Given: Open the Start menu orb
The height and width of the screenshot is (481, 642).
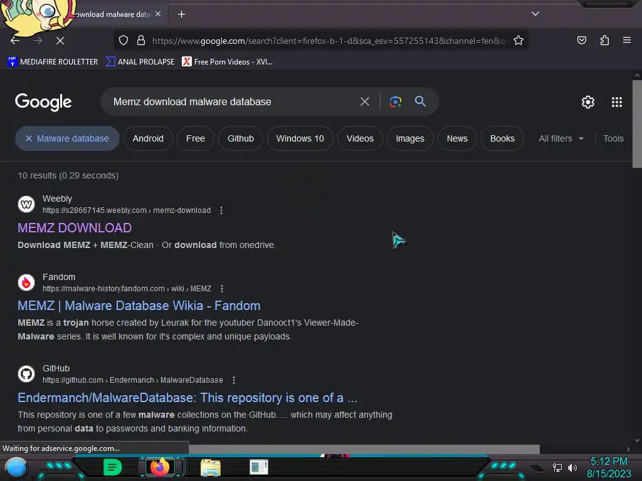Looking at the screenshot, I should tap(16, 467).
